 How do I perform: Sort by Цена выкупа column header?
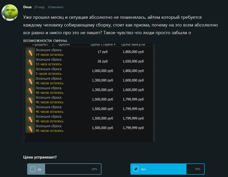133,45
